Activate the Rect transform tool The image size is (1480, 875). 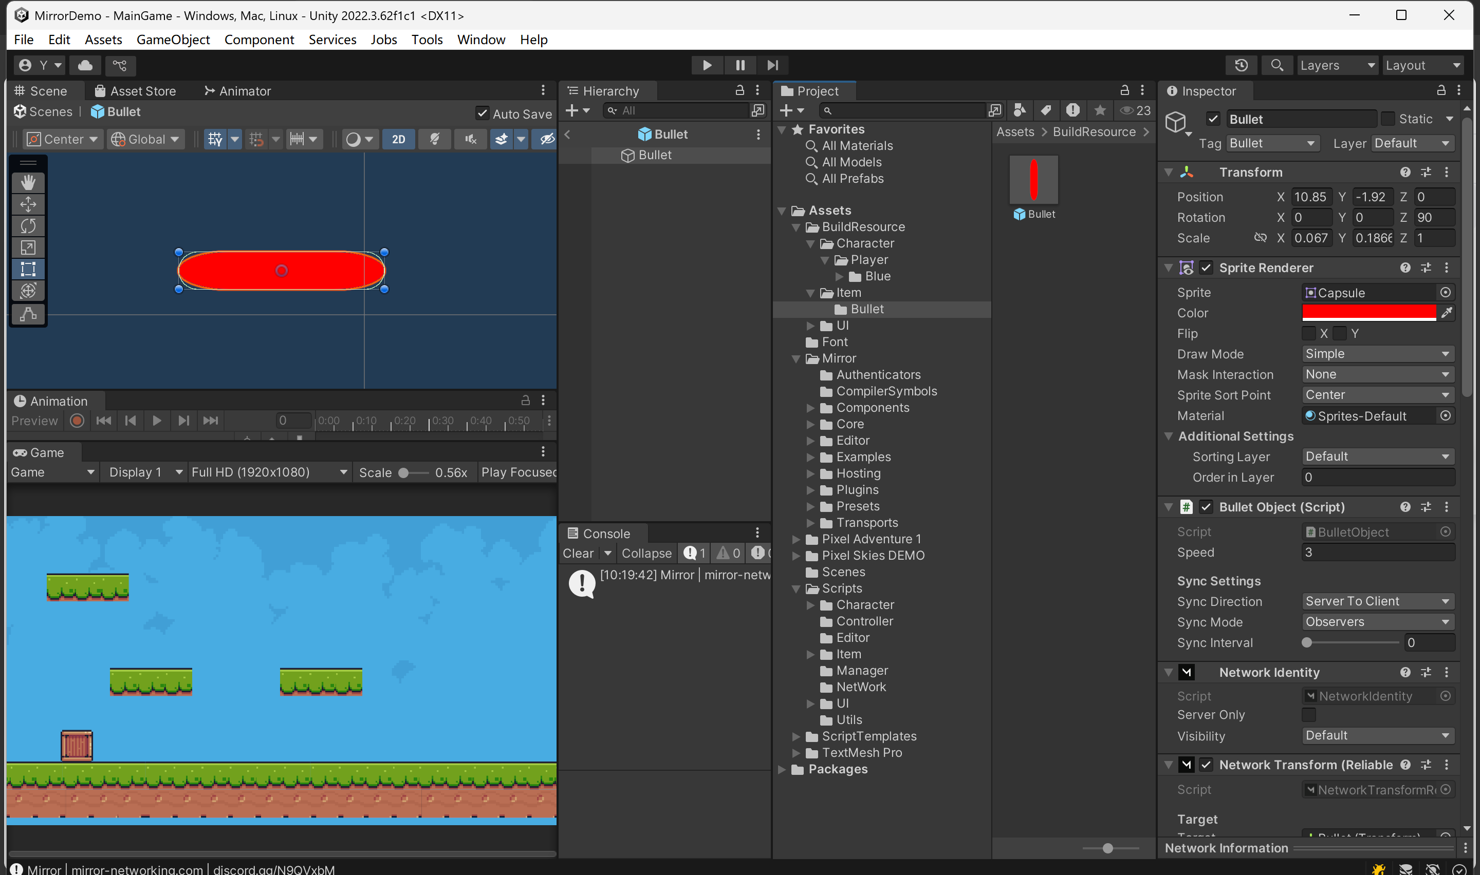(28, 270)
